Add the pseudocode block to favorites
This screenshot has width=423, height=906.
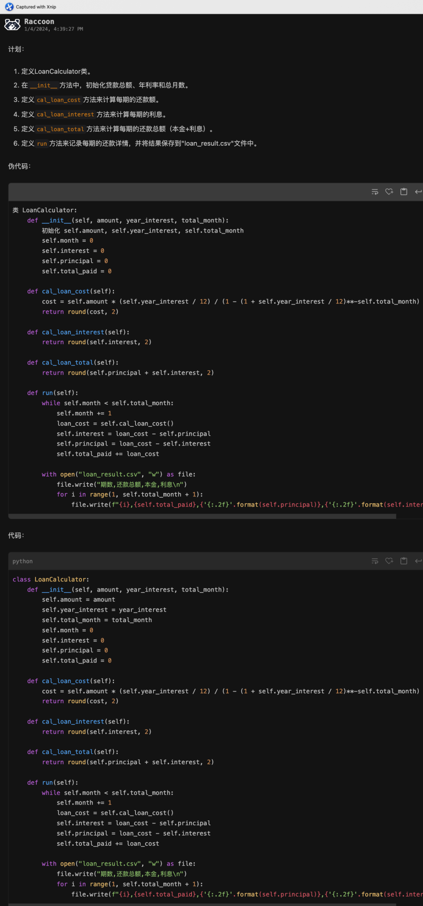(x=389, y=192)
